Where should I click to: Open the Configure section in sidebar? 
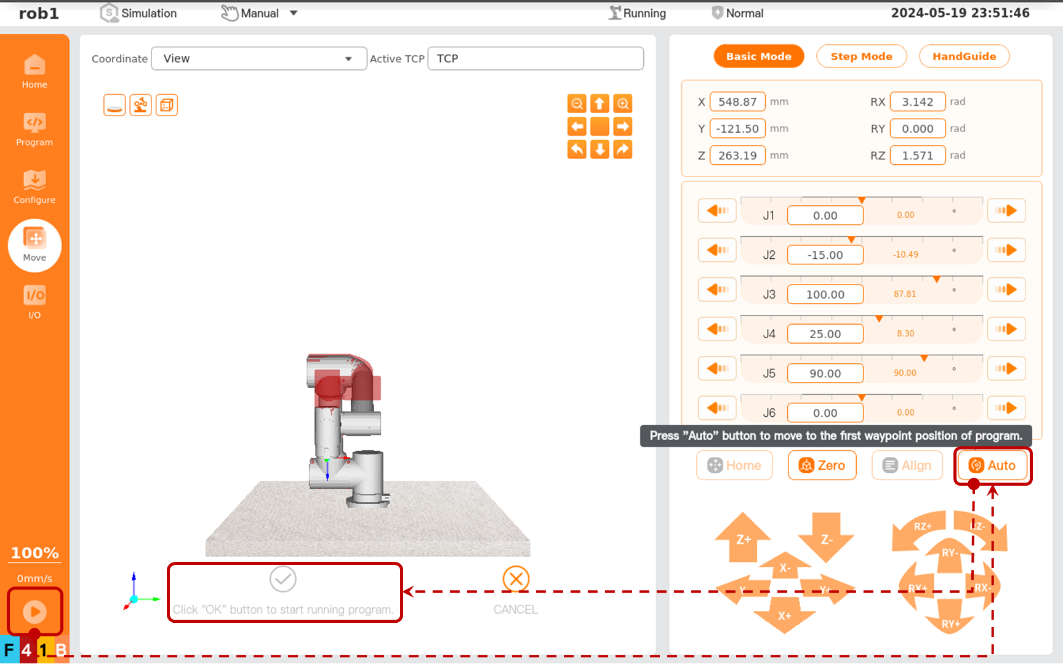34,187
